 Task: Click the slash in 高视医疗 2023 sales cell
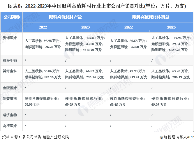point(152,126)
